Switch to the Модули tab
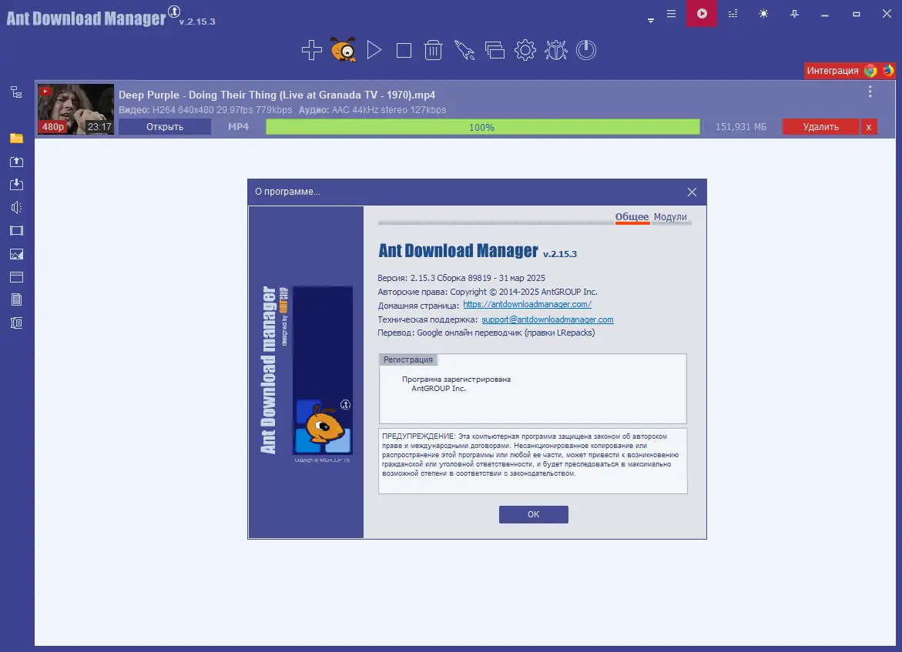Viewport: 902px width, 652px height. point(670,217)
